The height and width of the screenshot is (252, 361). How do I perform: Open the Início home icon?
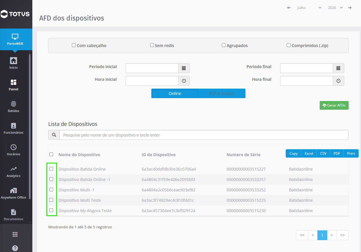click(14, 61)
